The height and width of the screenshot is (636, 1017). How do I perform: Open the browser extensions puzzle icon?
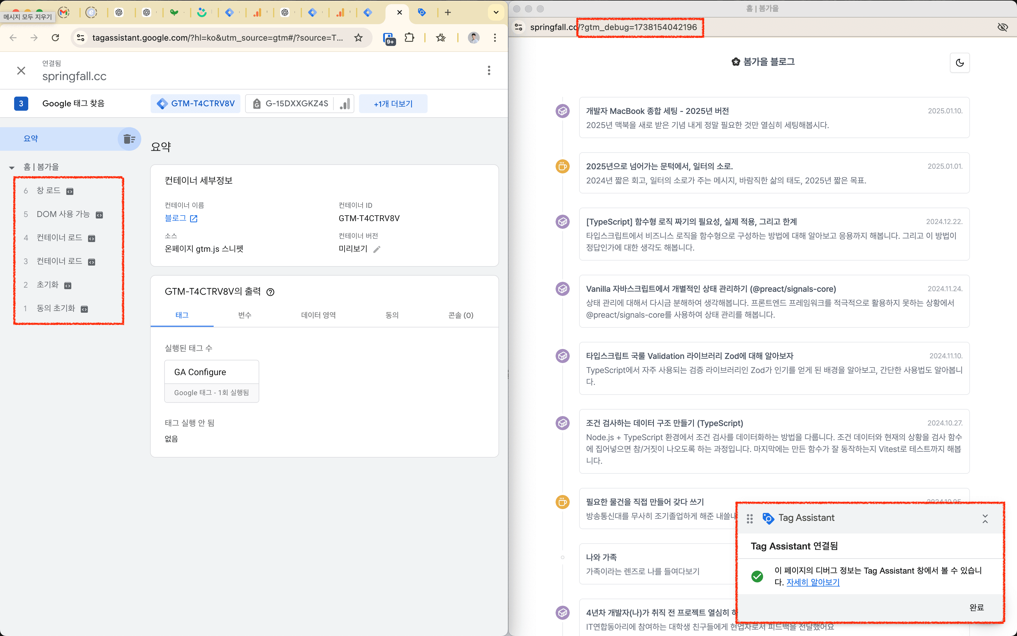point(409,37)
